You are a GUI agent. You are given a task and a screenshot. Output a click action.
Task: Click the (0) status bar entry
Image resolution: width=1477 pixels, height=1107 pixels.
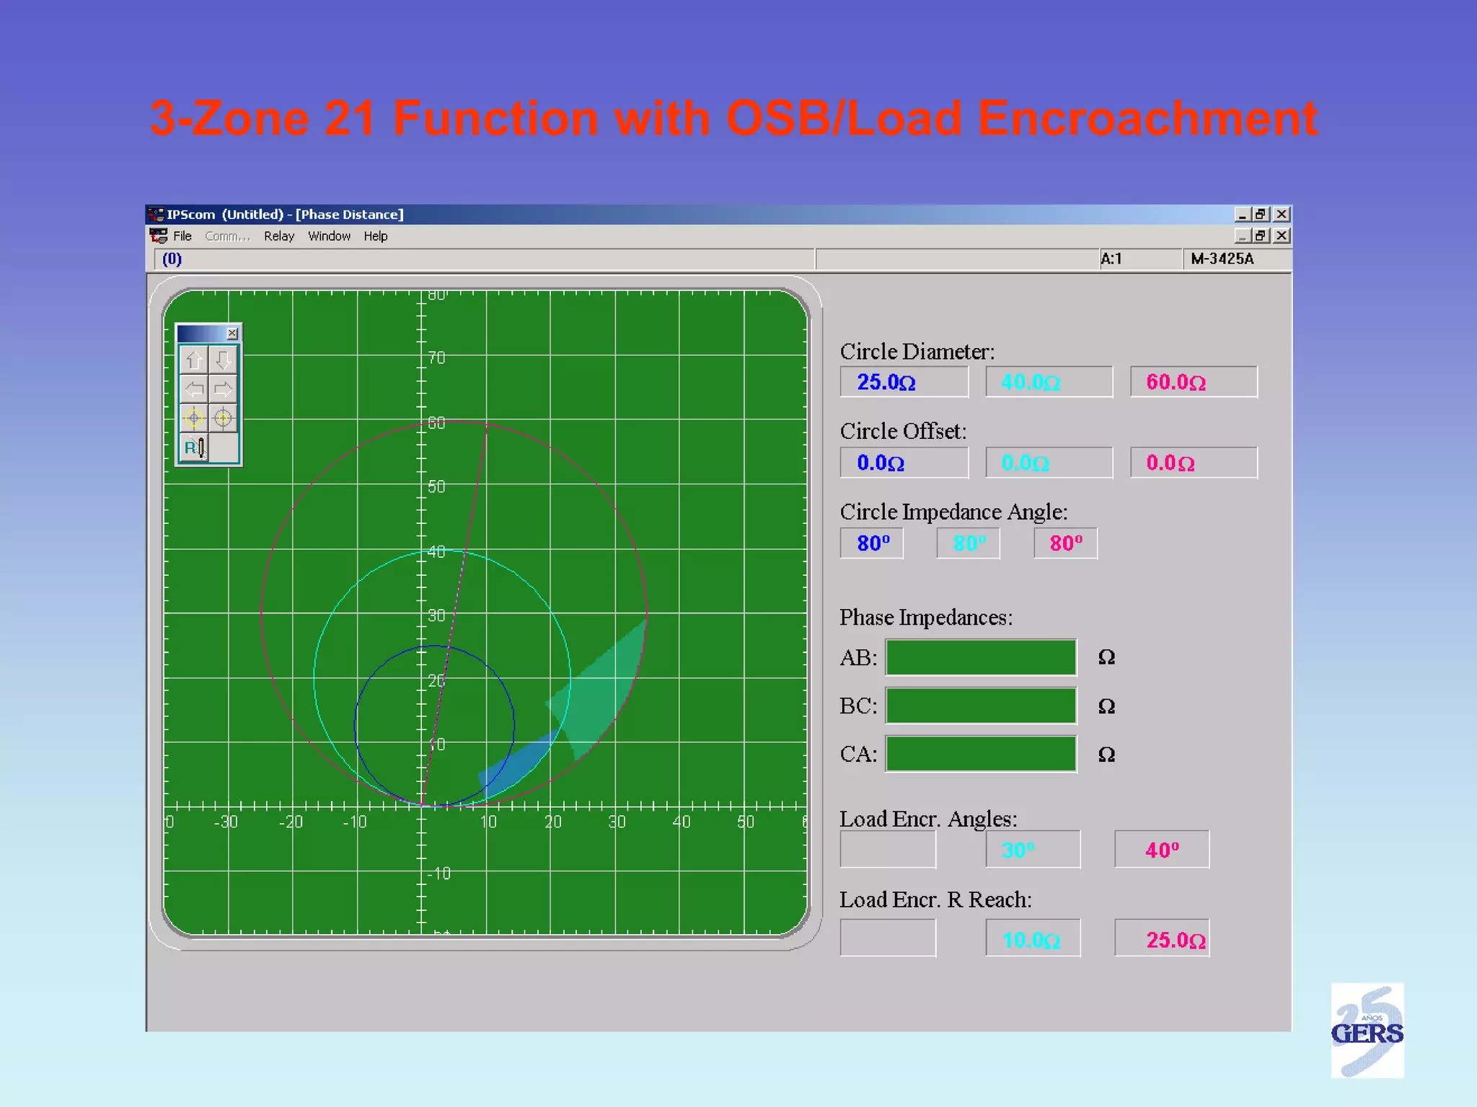[172, 259]
